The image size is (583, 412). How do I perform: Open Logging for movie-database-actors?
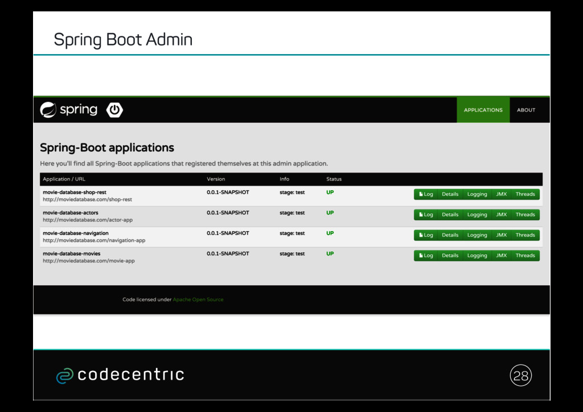point(477,215)
